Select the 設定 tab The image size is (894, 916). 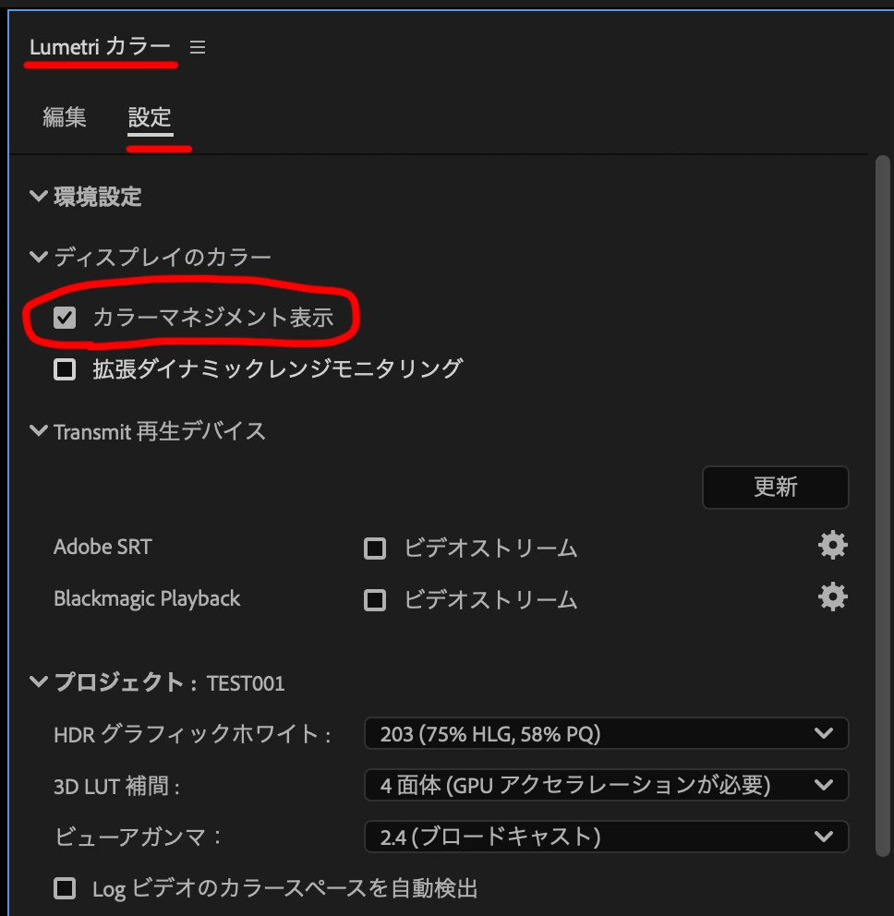click(150, 117)
